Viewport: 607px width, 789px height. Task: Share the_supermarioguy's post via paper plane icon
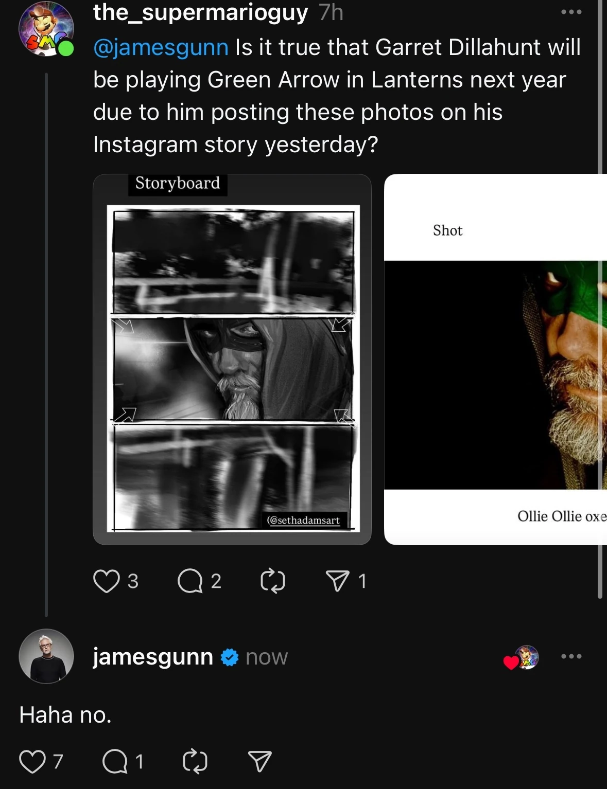337,581
